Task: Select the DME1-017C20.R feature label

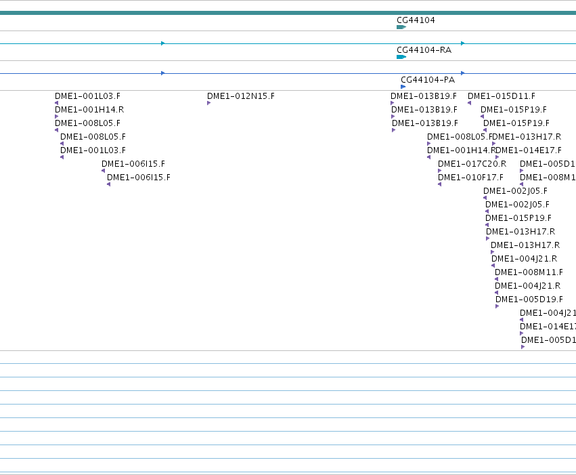Action: [472, 163]
